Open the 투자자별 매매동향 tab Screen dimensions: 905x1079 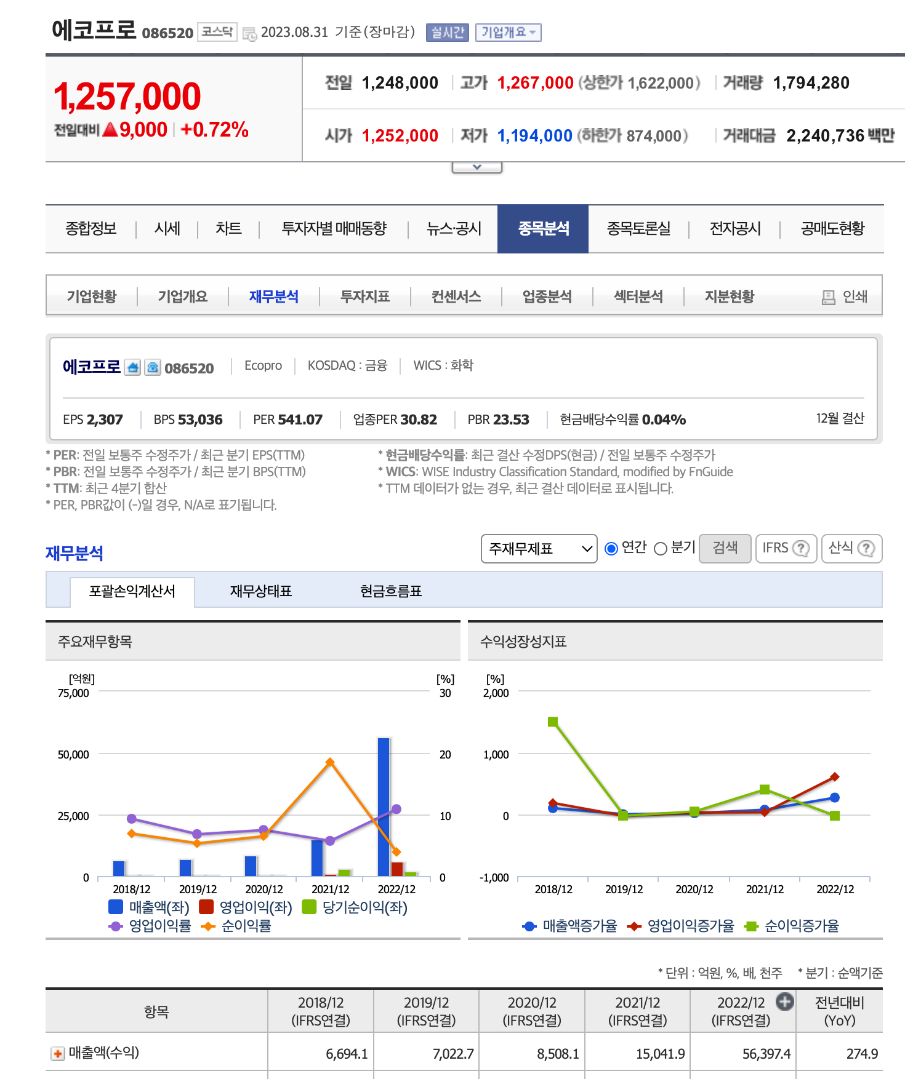point(334,229)
